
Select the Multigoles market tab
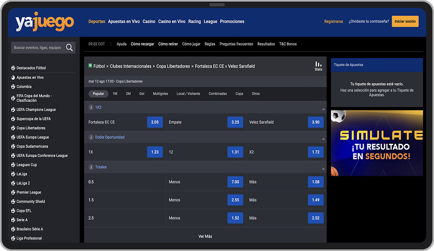pos(160,94)
